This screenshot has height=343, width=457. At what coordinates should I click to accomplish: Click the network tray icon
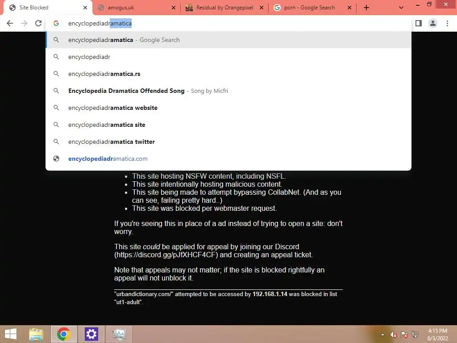coord(415,335)
